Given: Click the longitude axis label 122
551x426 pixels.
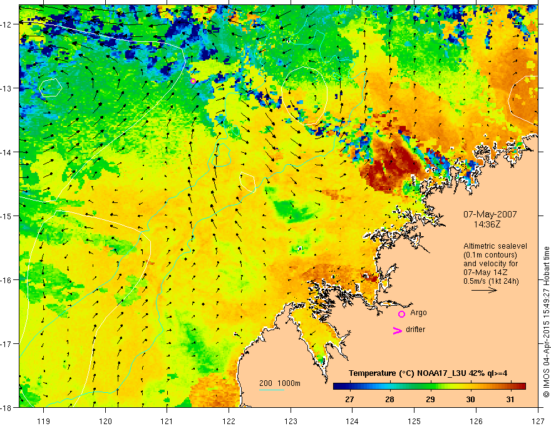Looking at the screenshot, I should (x=229, y=421).
